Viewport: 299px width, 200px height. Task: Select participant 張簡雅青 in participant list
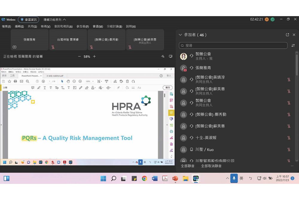click(237, 68)
